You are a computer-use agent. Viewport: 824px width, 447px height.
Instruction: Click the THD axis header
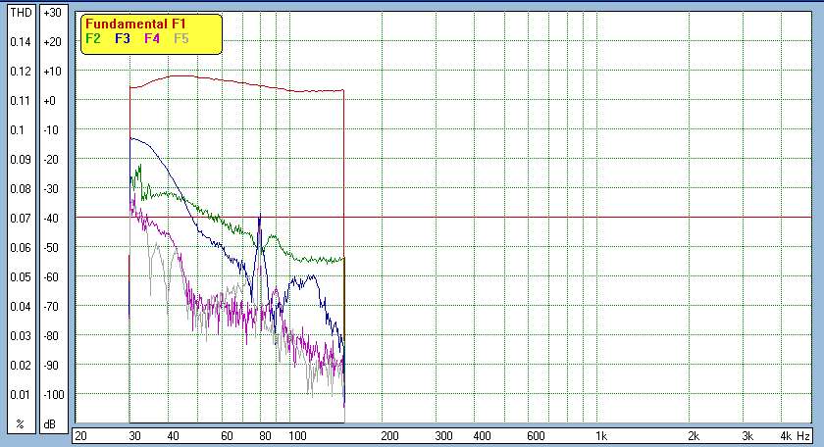[21, 13]
